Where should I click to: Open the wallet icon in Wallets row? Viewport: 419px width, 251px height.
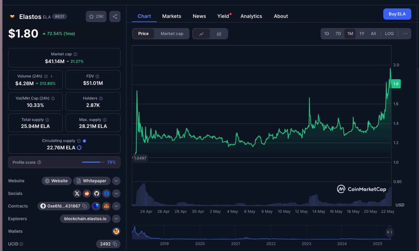[x=116, y=231]
